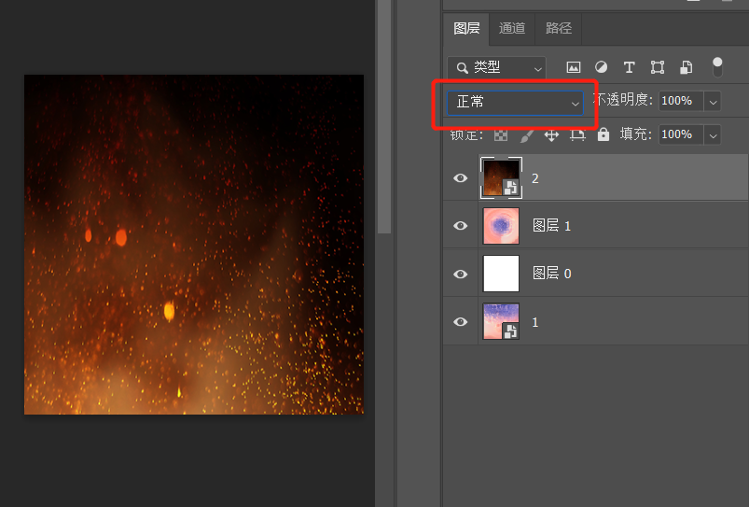Click the lock transparent pixels icon
The height and width of the screenshot is (507, 749).
tap(501, 134)
